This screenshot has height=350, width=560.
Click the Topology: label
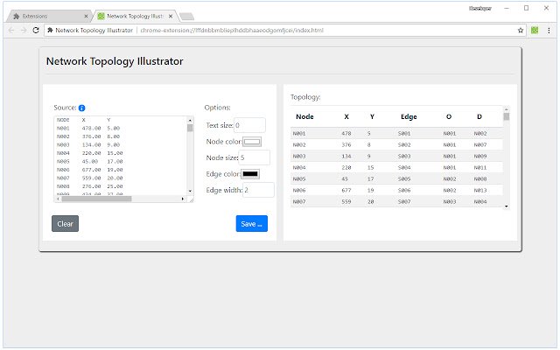[x=305, y=97]
